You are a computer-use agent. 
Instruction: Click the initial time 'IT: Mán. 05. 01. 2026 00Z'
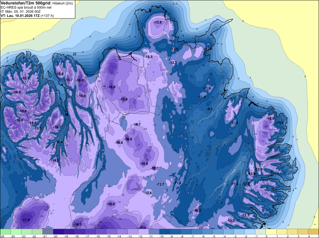coord(21,11)
